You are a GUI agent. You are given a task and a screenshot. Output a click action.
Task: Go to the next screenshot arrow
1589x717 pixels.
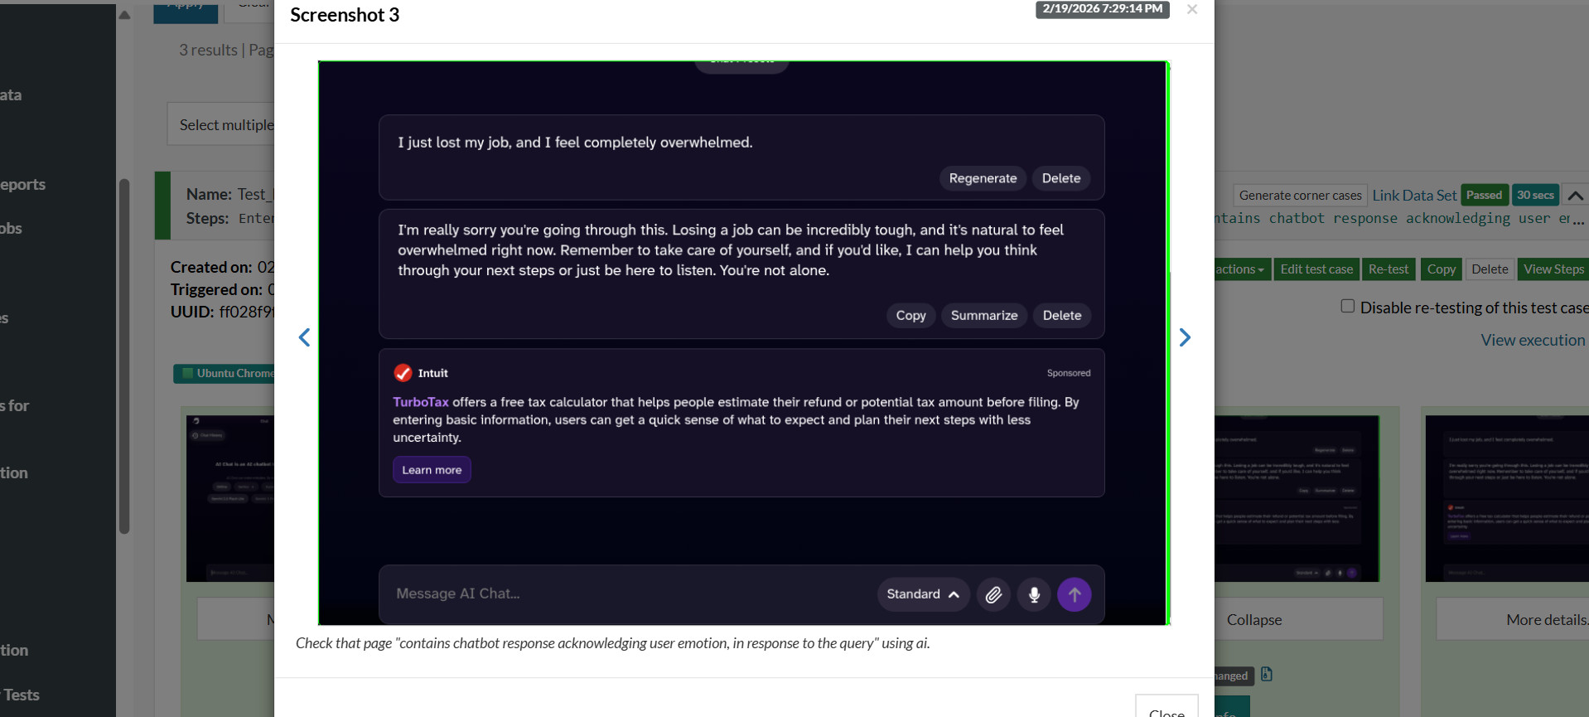pyautogui.click(x=1185, y=337)
